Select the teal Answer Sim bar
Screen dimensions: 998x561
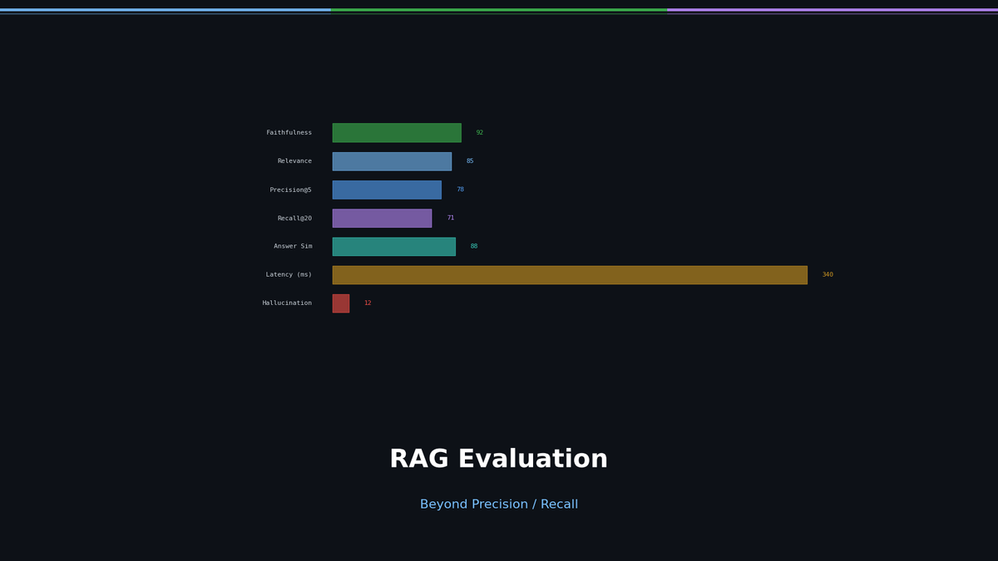point(393,246)
